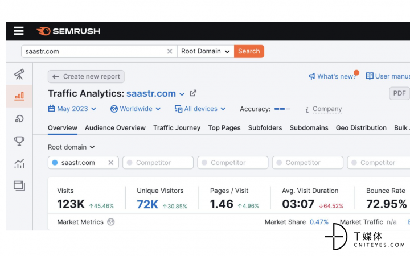Switch to the Subfolders tab
This screenshot has height=256, width=410.
point(265,128)
